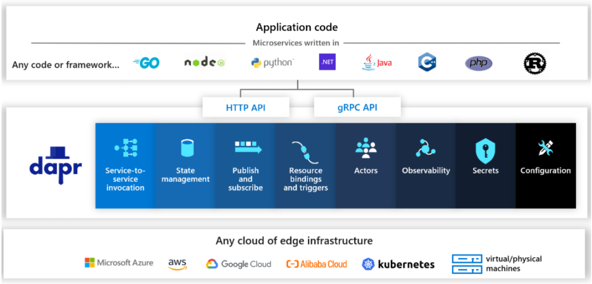Click the Microsoft Azure logo

pos(119,263)
